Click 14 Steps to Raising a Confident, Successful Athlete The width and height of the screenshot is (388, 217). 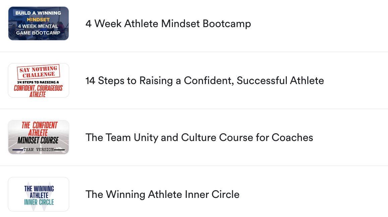coord(204,81)
